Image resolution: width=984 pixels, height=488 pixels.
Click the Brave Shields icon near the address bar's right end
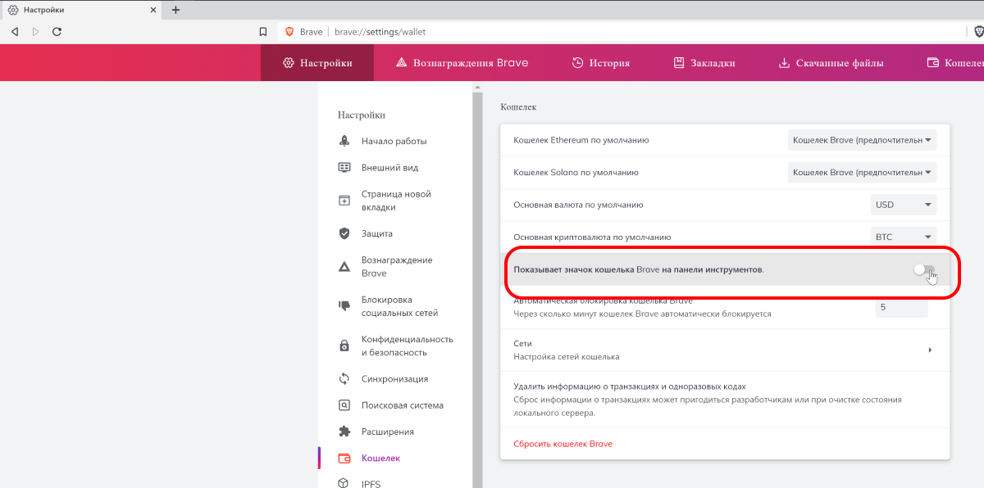(x=979, y=32)
